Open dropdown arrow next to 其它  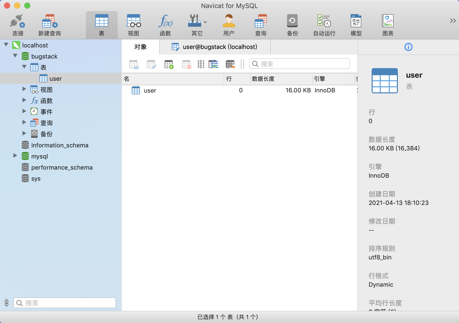(205, 22)
